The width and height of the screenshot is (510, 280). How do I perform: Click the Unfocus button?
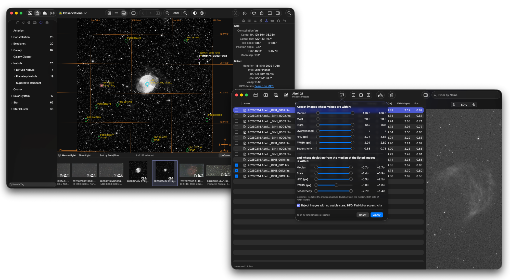(225, 156)
